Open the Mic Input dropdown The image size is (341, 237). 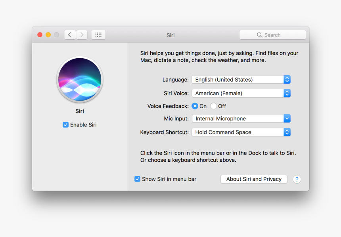coord(287,118)
